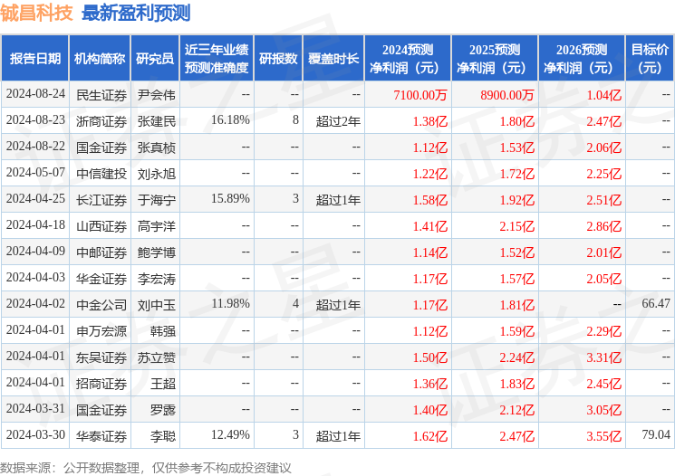The height and width of the screenshot is (476, 675).
Task: Select the 山西证券 institution cell
Action: (101, 225)
